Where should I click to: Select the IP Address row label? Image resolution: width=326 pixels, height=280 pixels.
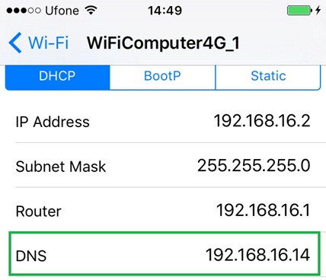(x=53, y=122)
